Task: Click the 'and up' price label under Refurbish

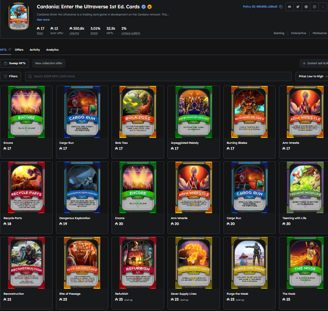Action: tap(129, 300)
